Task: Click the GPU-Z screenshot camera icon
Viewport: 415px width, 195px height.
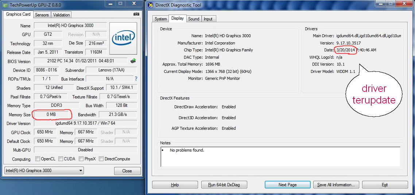Action: [x=136, y=14]
